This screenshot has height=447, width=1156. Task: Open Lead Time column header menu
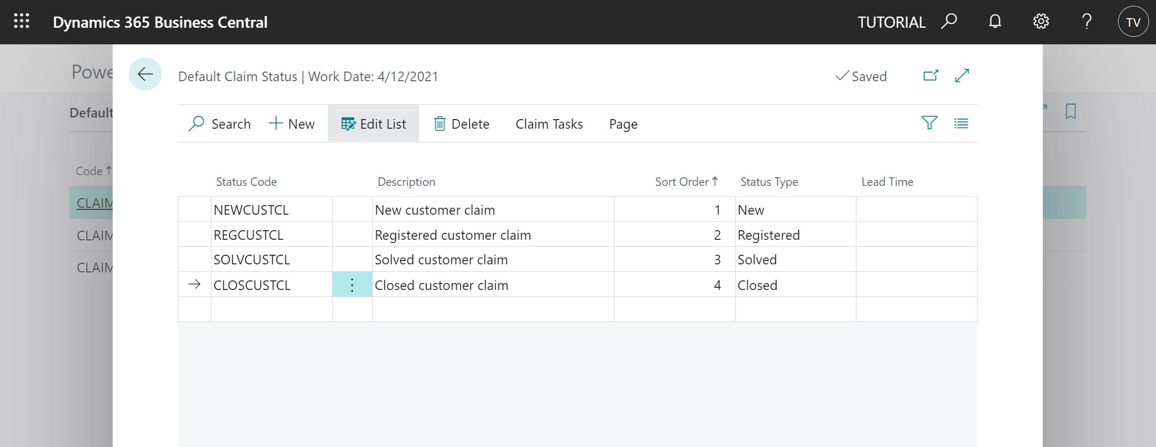[887, 182]
